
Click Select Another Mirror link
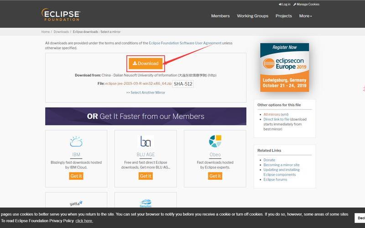click(x=148, y=93)
